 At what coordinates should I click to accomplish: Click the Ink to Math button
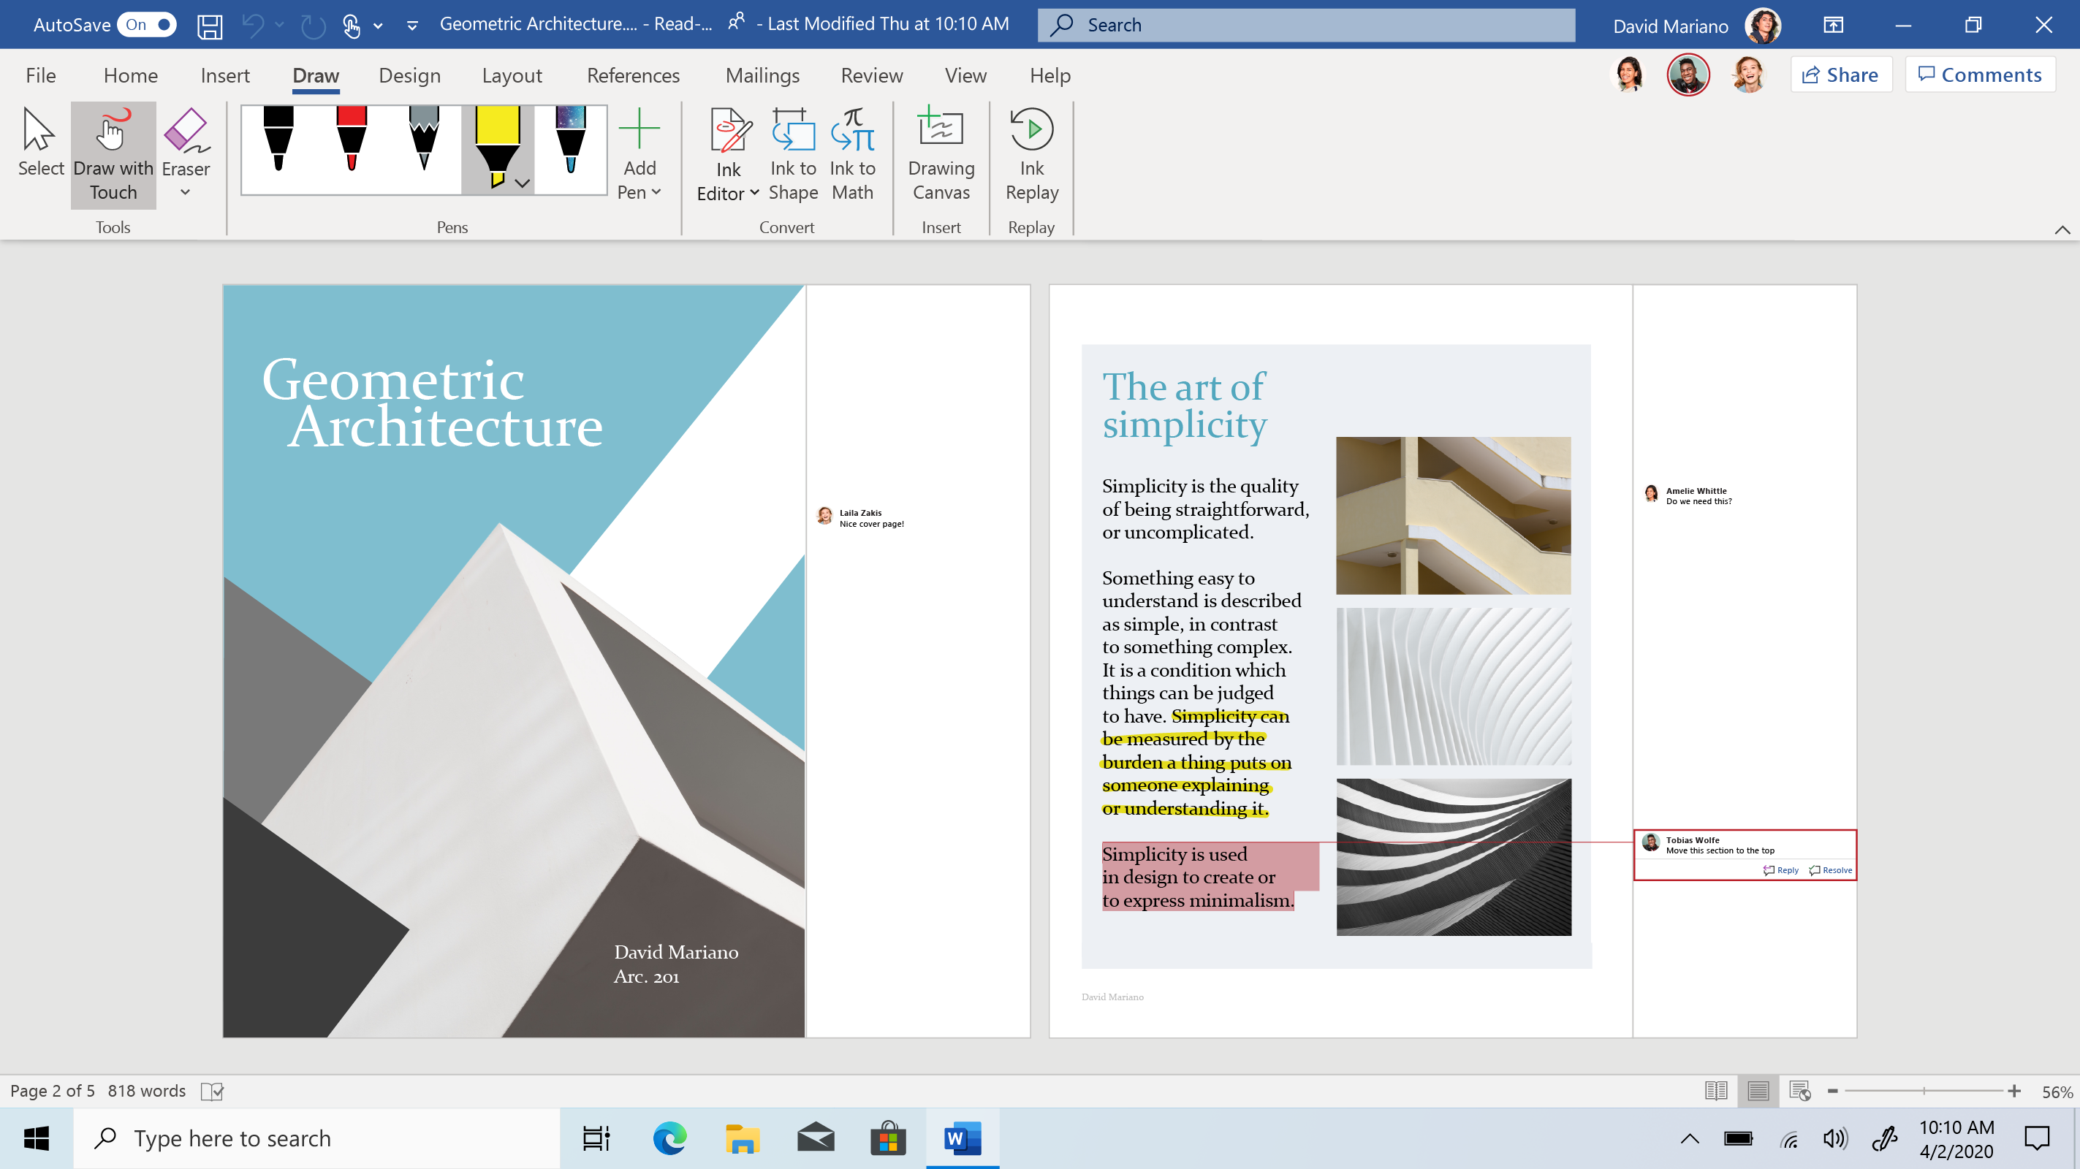tap(852, 154)
